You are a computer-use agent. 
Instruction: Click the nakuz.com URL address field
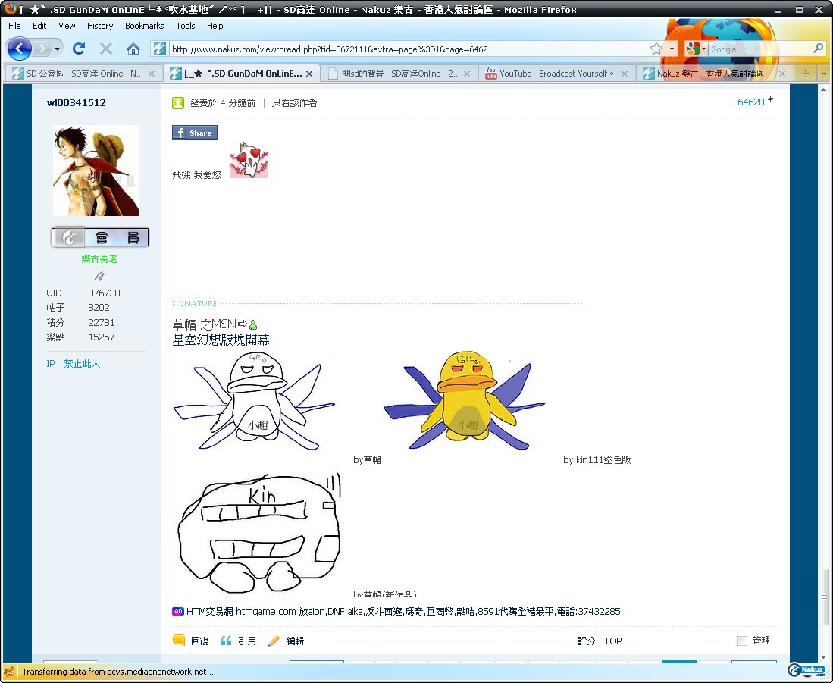coord(408,49)
